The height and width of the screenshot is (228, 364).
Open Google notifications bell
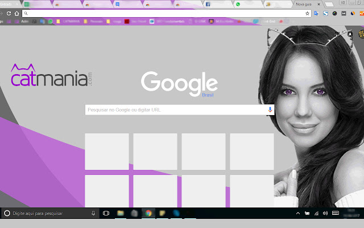pyautogui.click(x=350, y=34)
